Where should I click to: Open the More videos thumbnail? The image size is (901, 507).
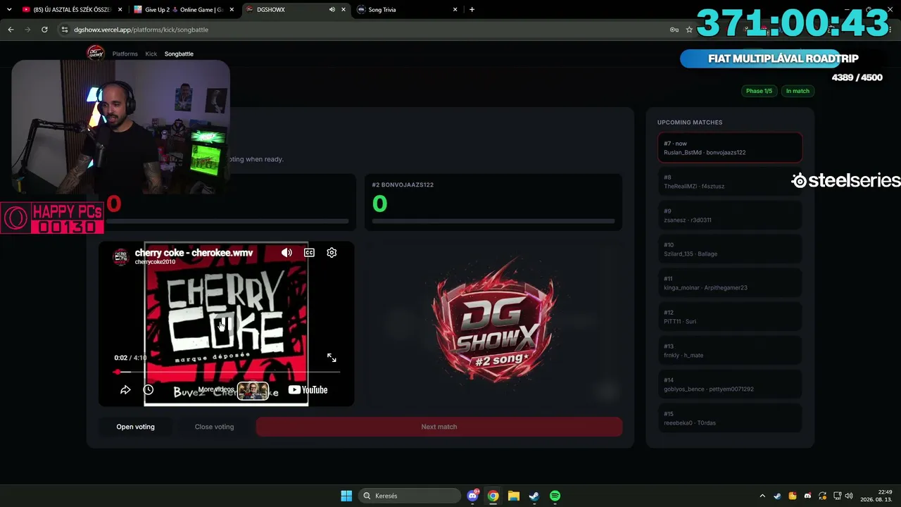(253, 390)
